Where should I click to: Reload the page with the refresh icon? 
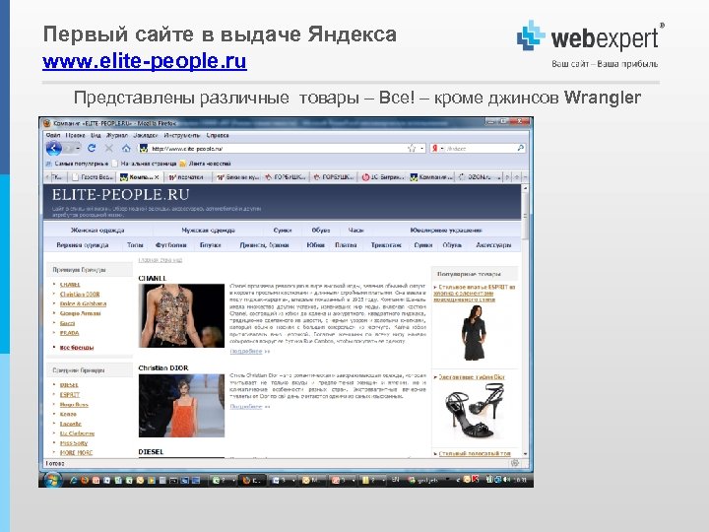coord(92,148)
